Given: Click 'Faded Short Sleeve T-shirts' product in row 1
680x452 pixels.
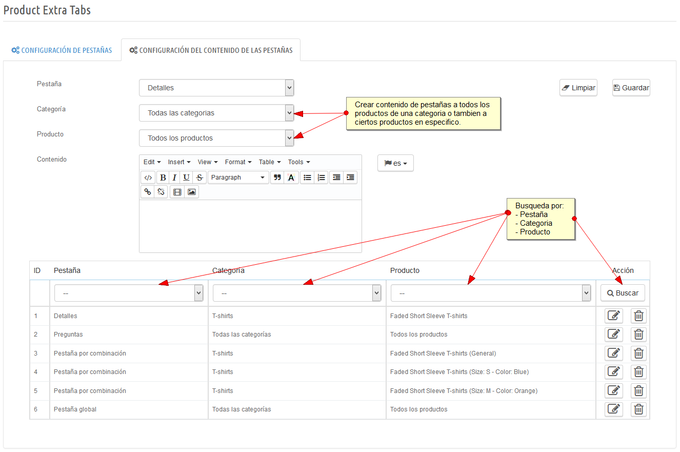Looking at the screenshot, I should (x=429, y=316).
